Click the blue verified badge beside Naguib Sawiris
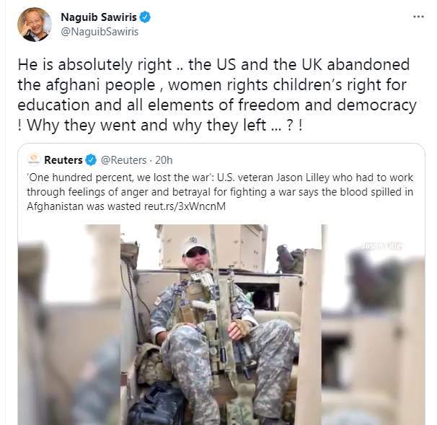437x425 pixels. coord(145,17)
